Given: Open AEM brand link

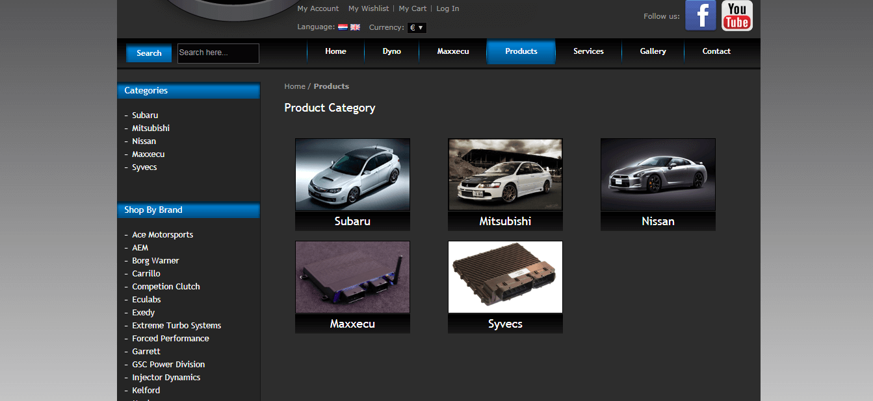Looking at the screenshot, I should (140, 248).
